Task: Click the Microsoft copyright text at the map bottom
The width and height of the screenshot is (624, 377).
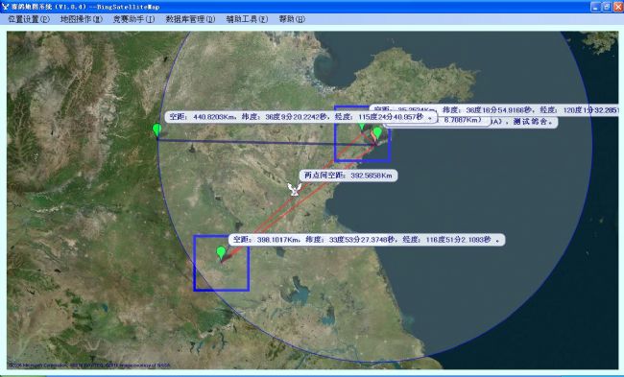Action: (x=88, y=365)
